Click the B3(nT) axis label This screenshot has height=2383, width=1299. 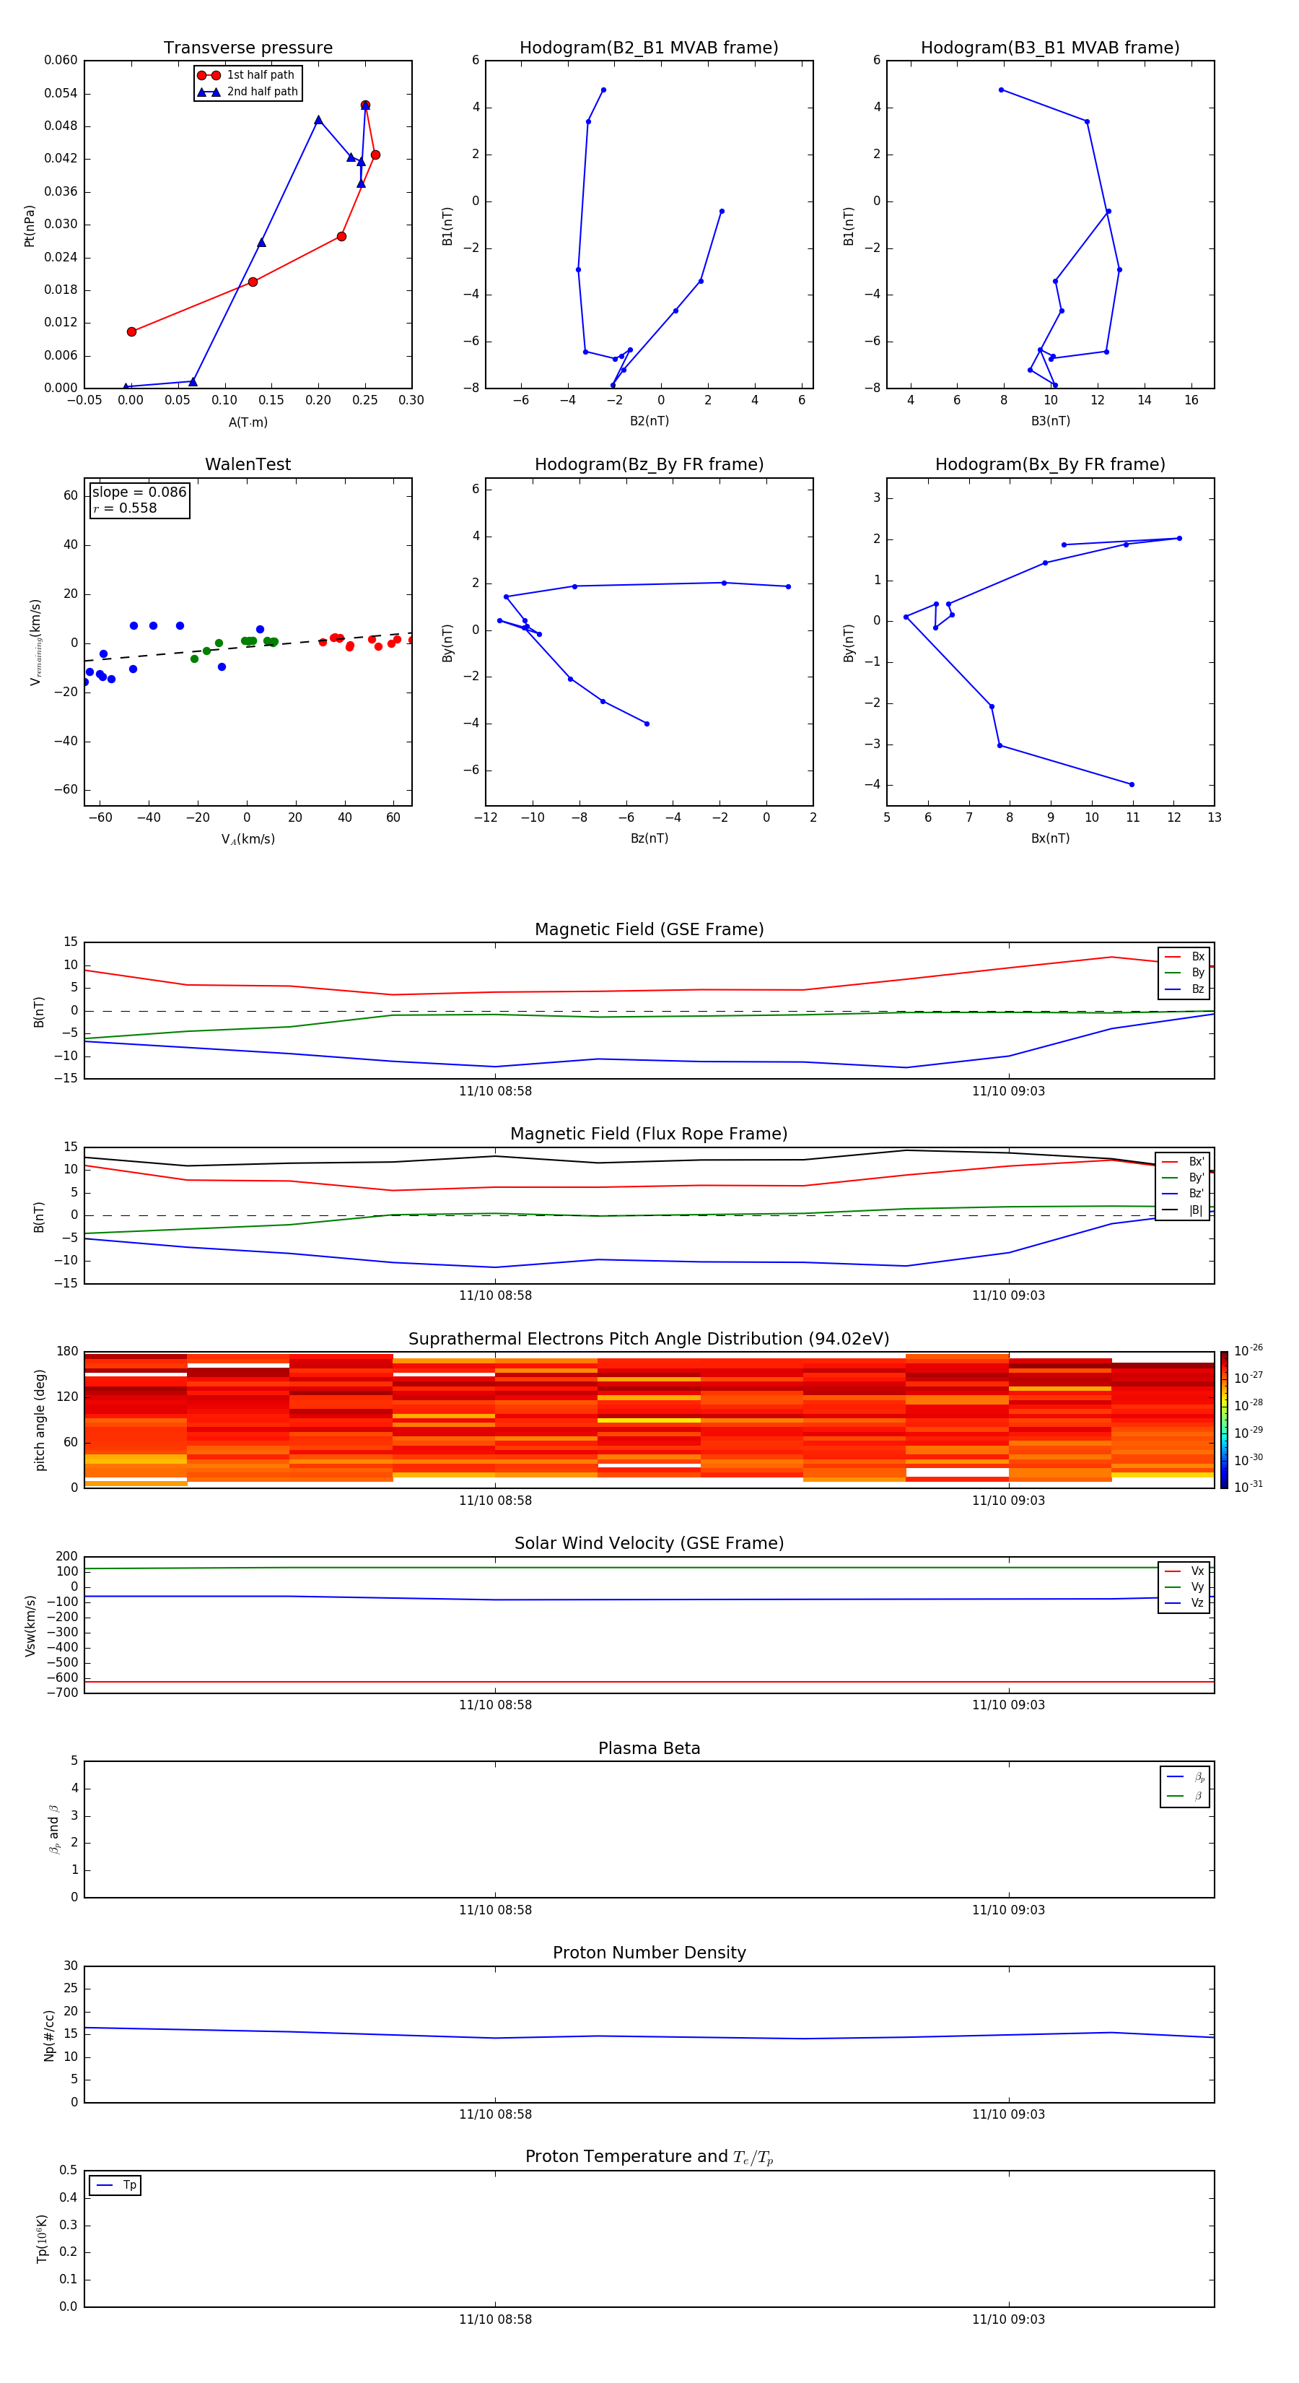pos(1050,421)
